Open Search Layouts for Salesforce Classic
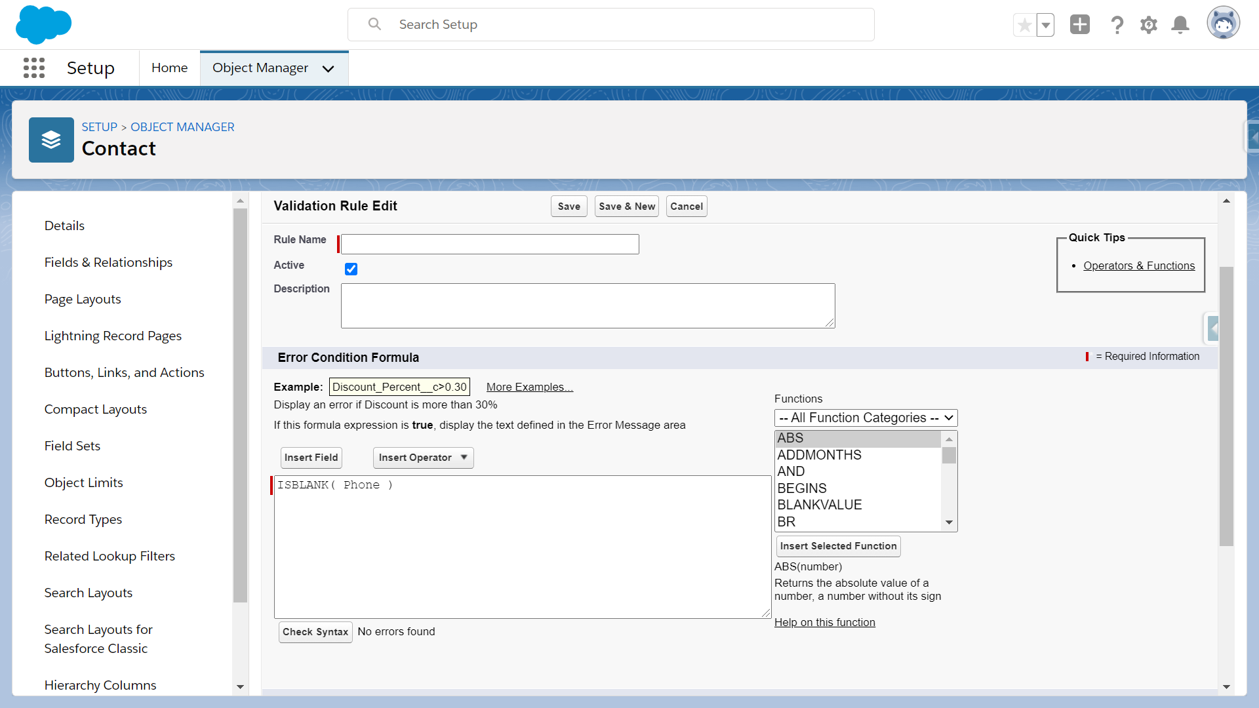Image resolution: width=1259 pixels, height=708 pixels. tap(98, 639)
